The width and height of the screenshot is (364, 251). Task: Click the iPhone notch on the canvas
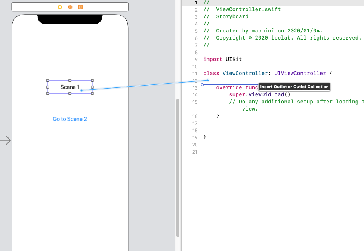pyautogui.click(x=70, y=19)
